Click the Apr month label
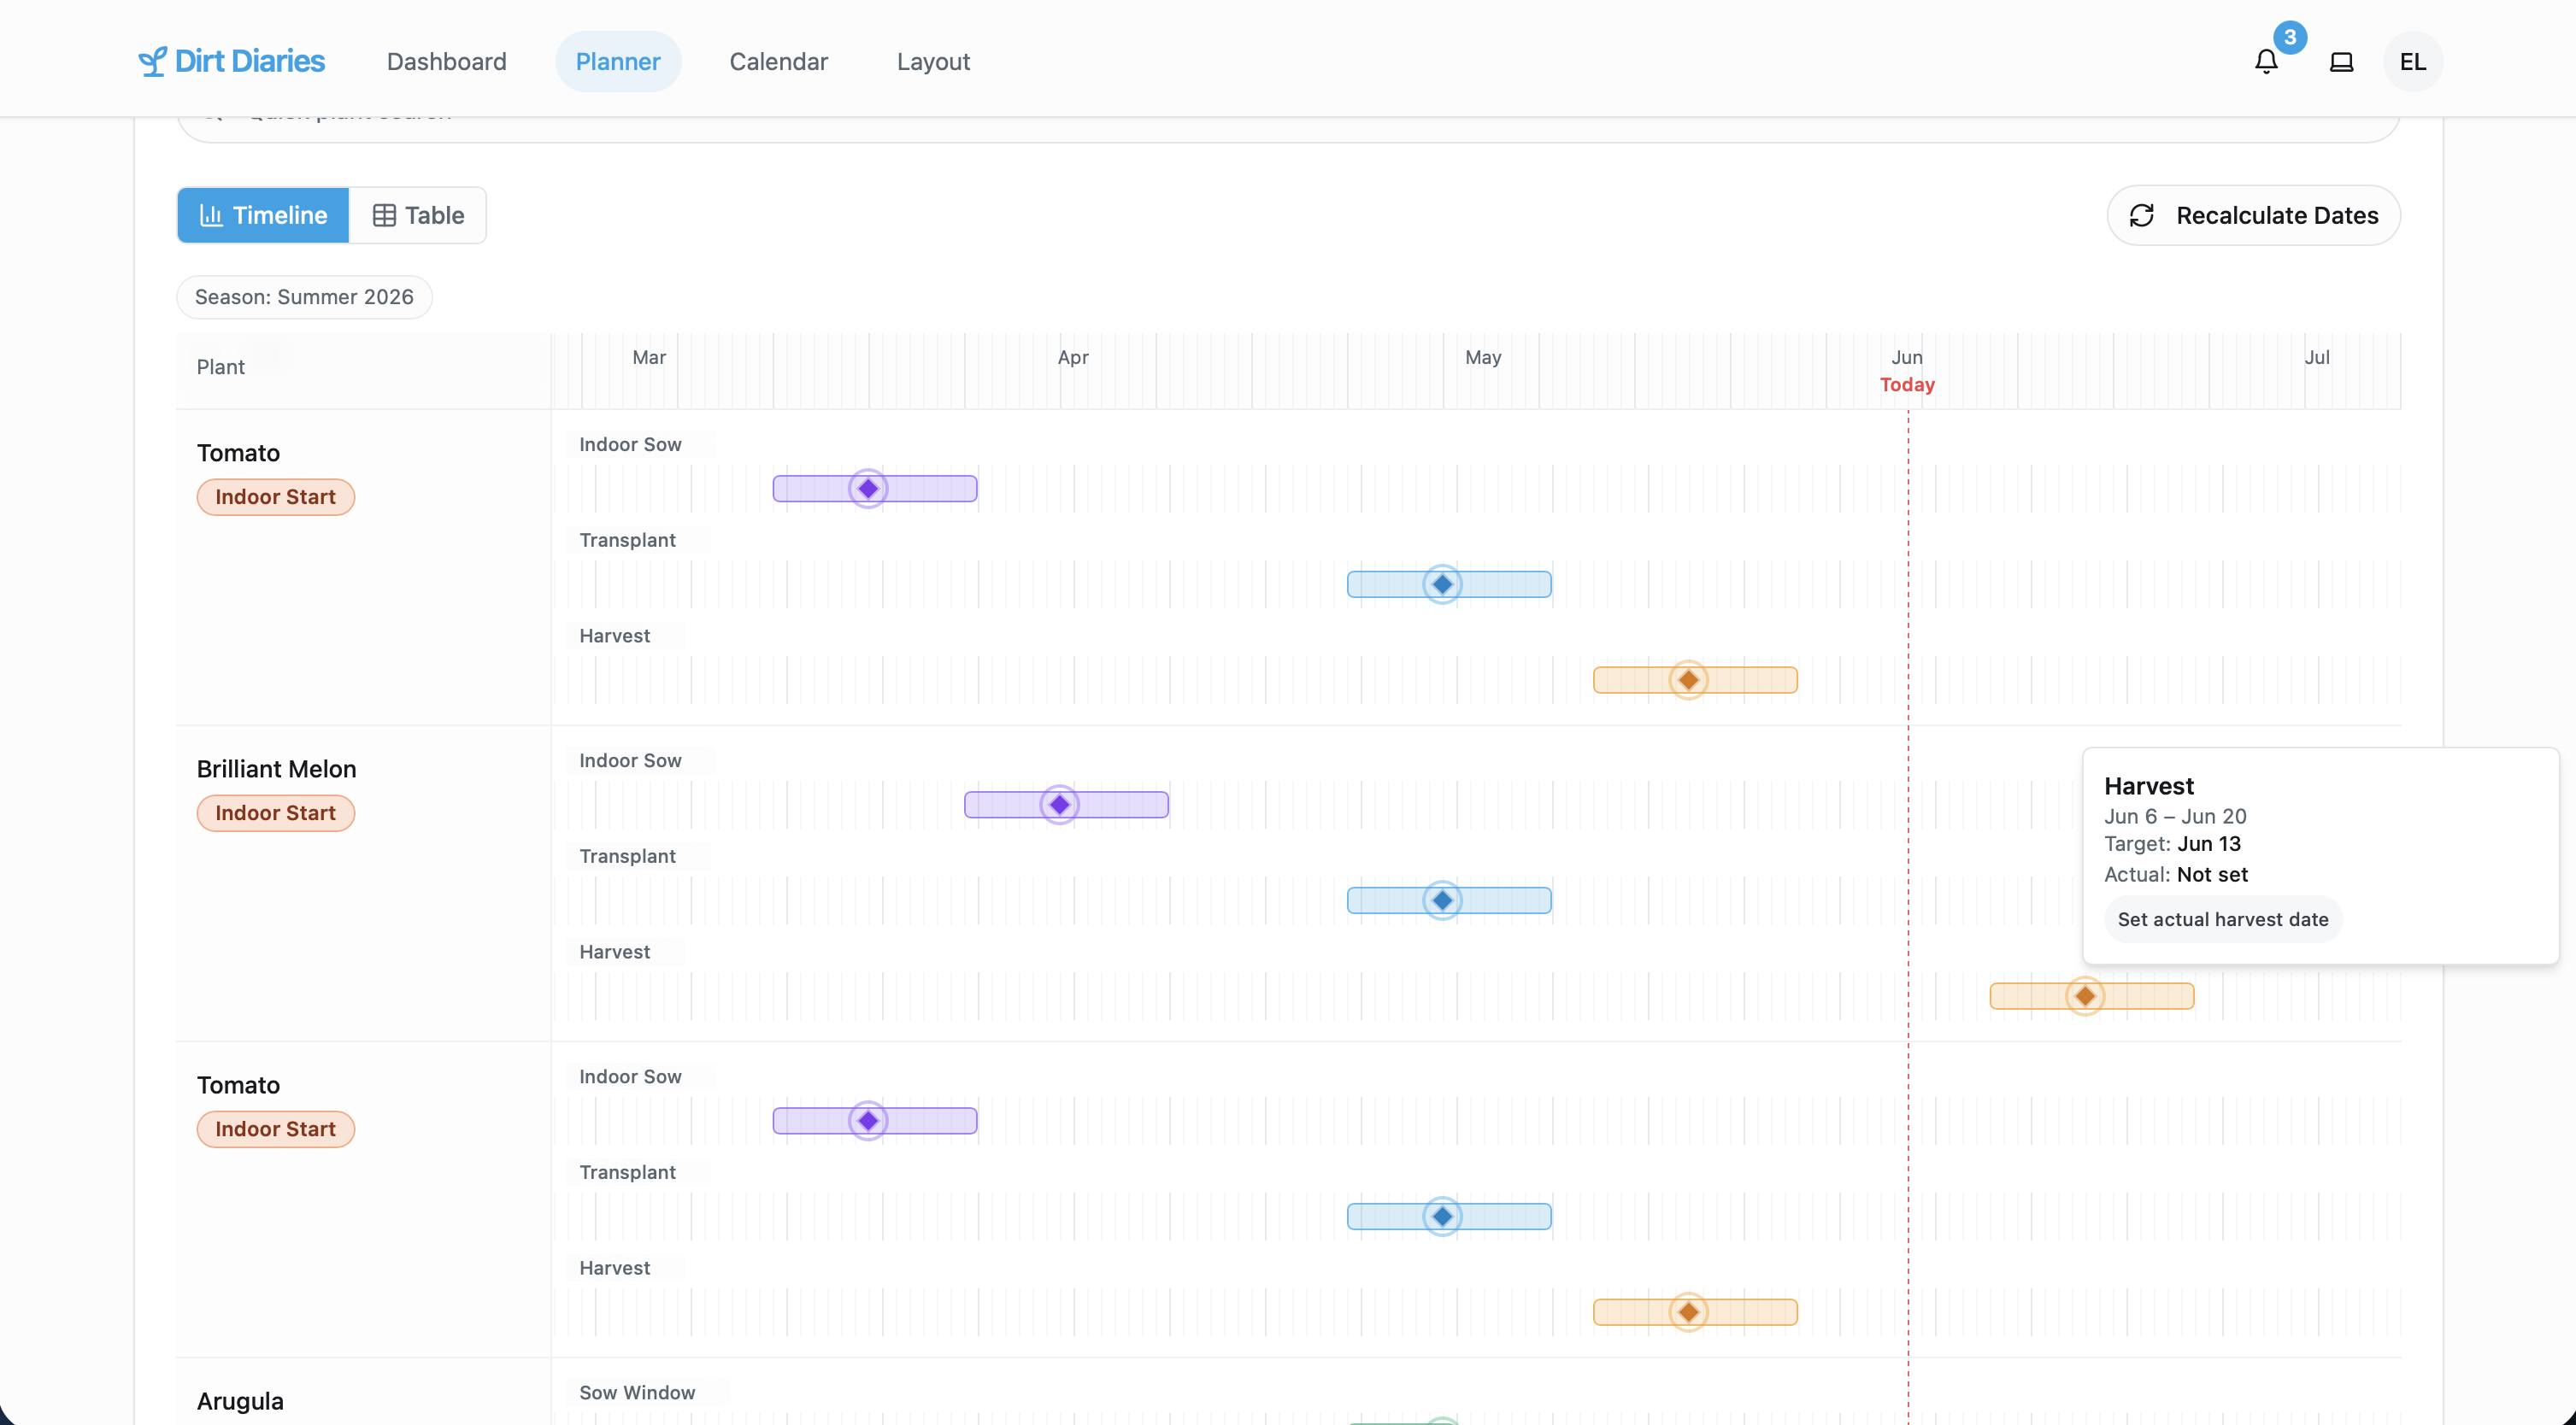This screenshot has width=2576, height=1425. coord(1073,357)
